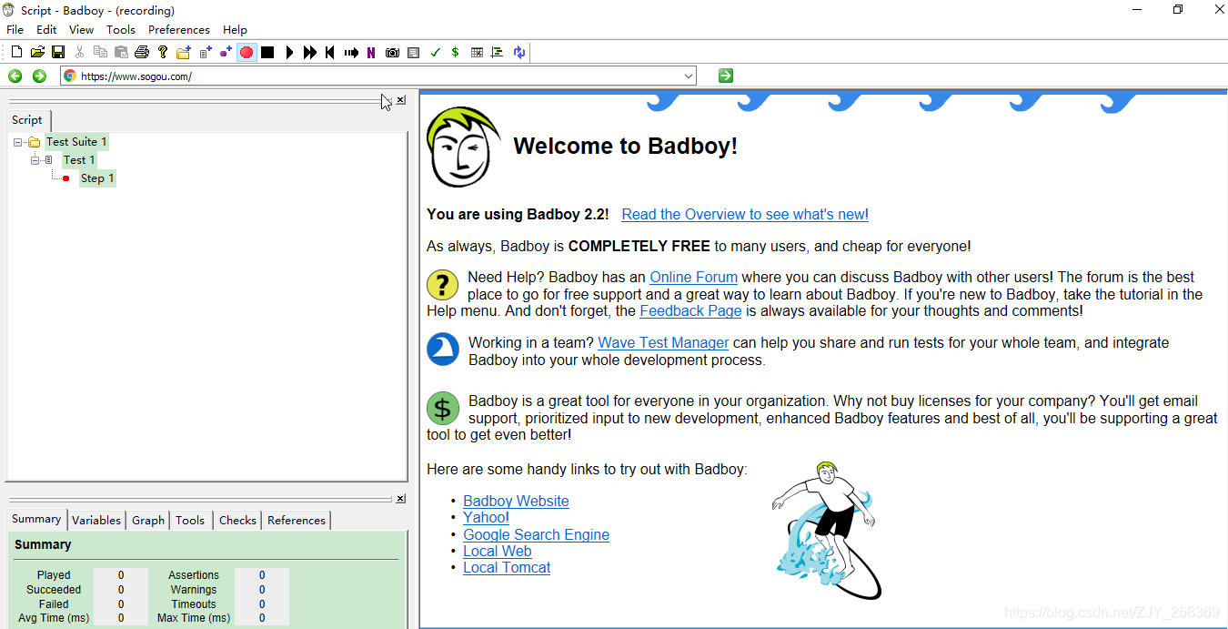Open the URL address dropdown arrow
The image size is (1228, 629).
click(688, 76)
